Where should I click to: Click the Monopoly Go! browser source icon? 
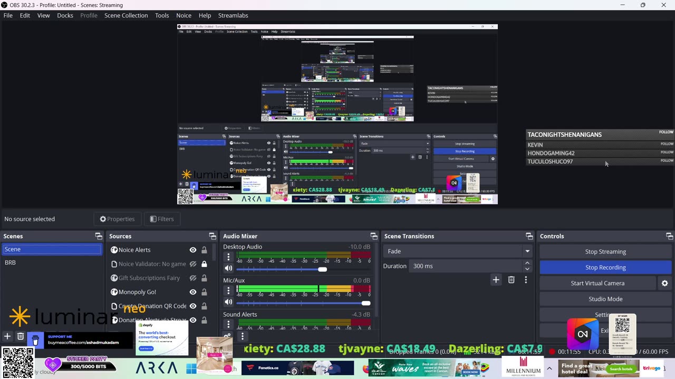114,292
